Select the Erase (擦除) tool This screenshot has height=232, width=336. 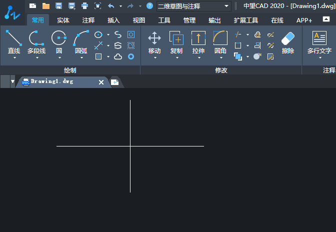coord(288,42)
